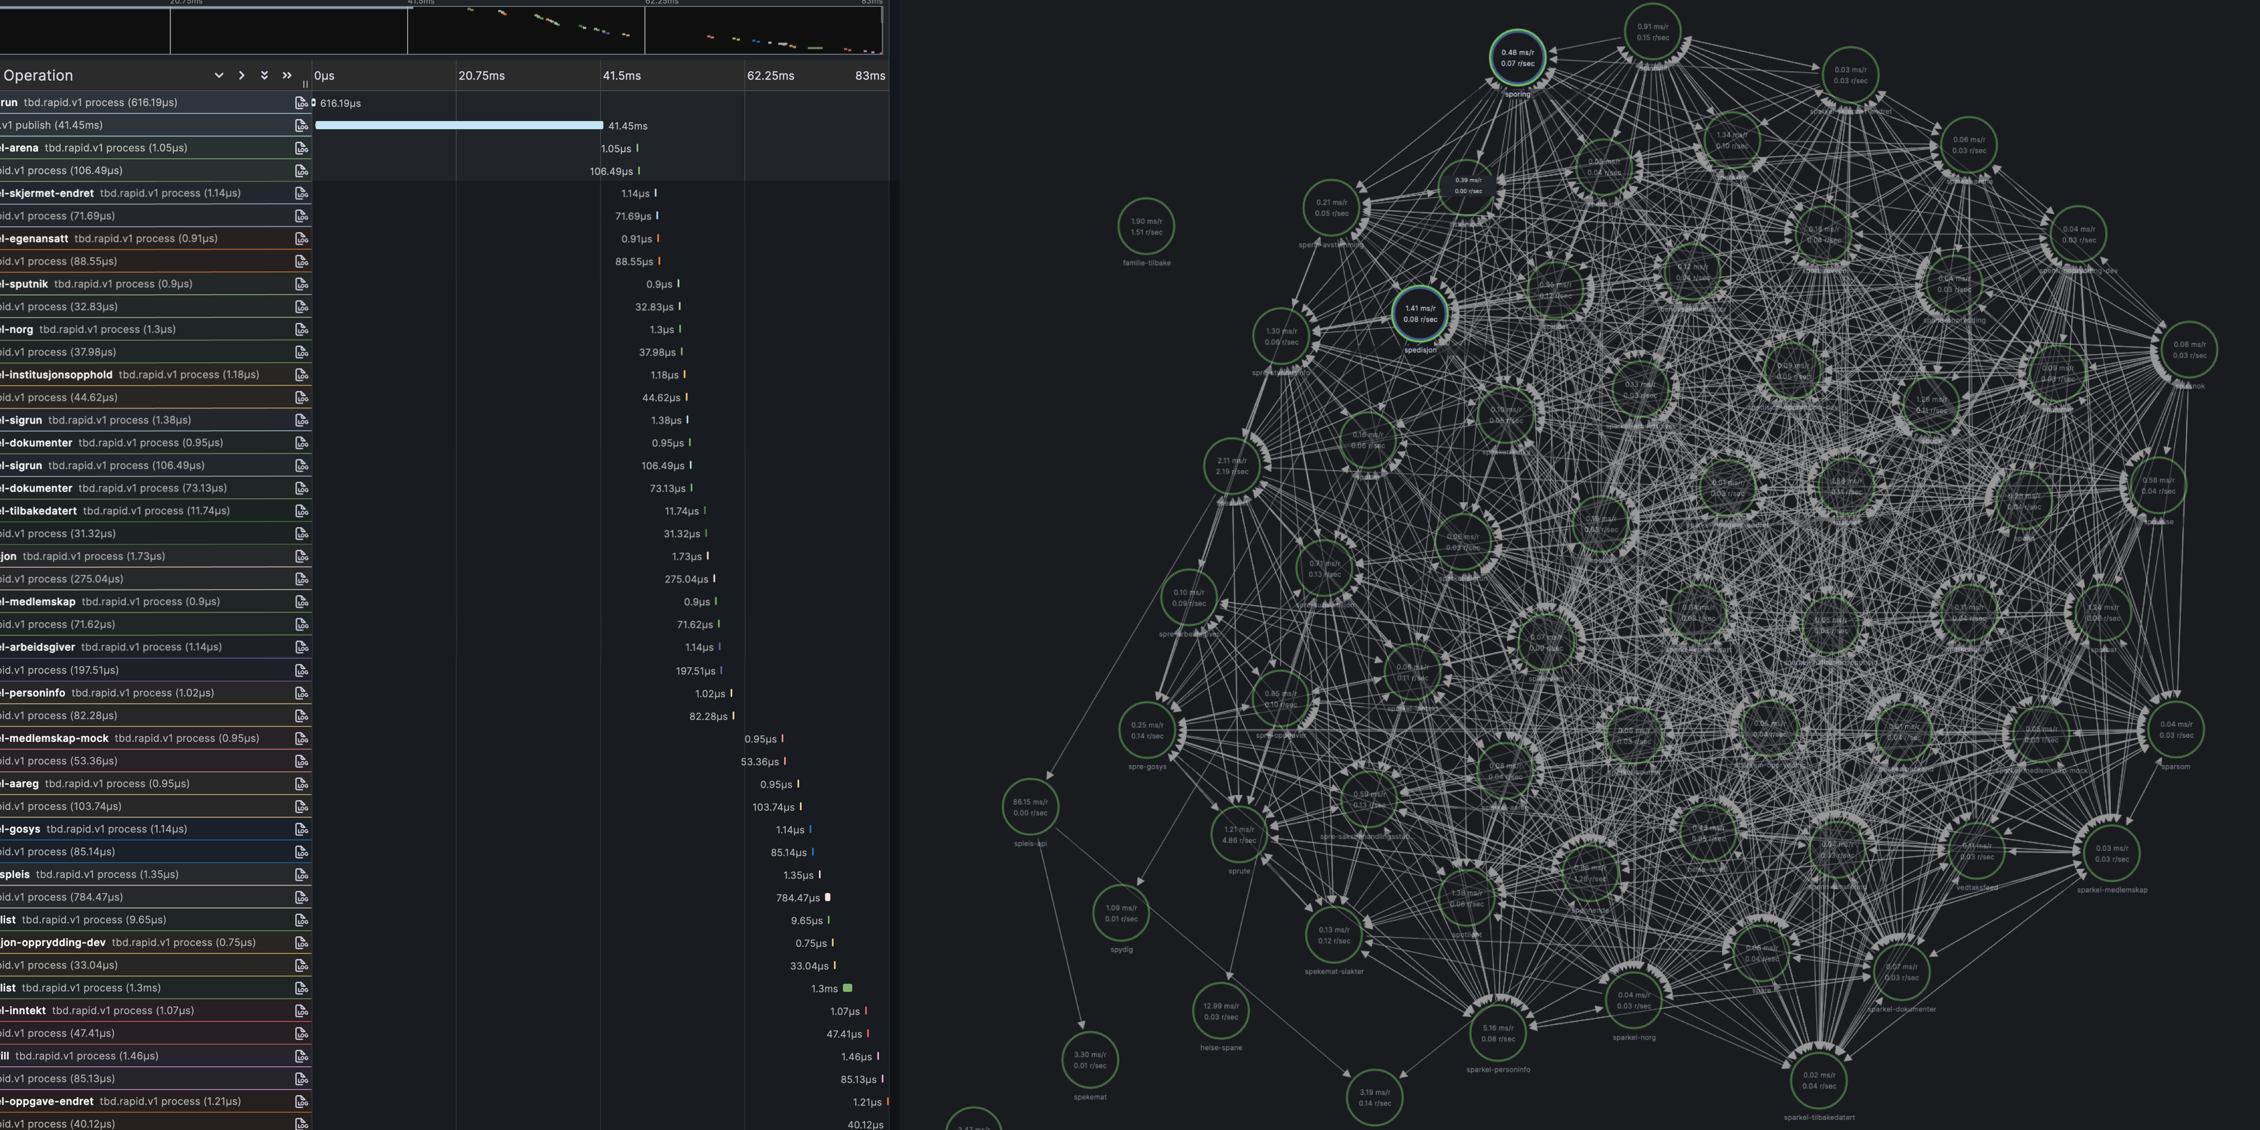Open logs icon for run process (616.19µs) span
Screen dimensions: 2260x1130
coord(302,103)
